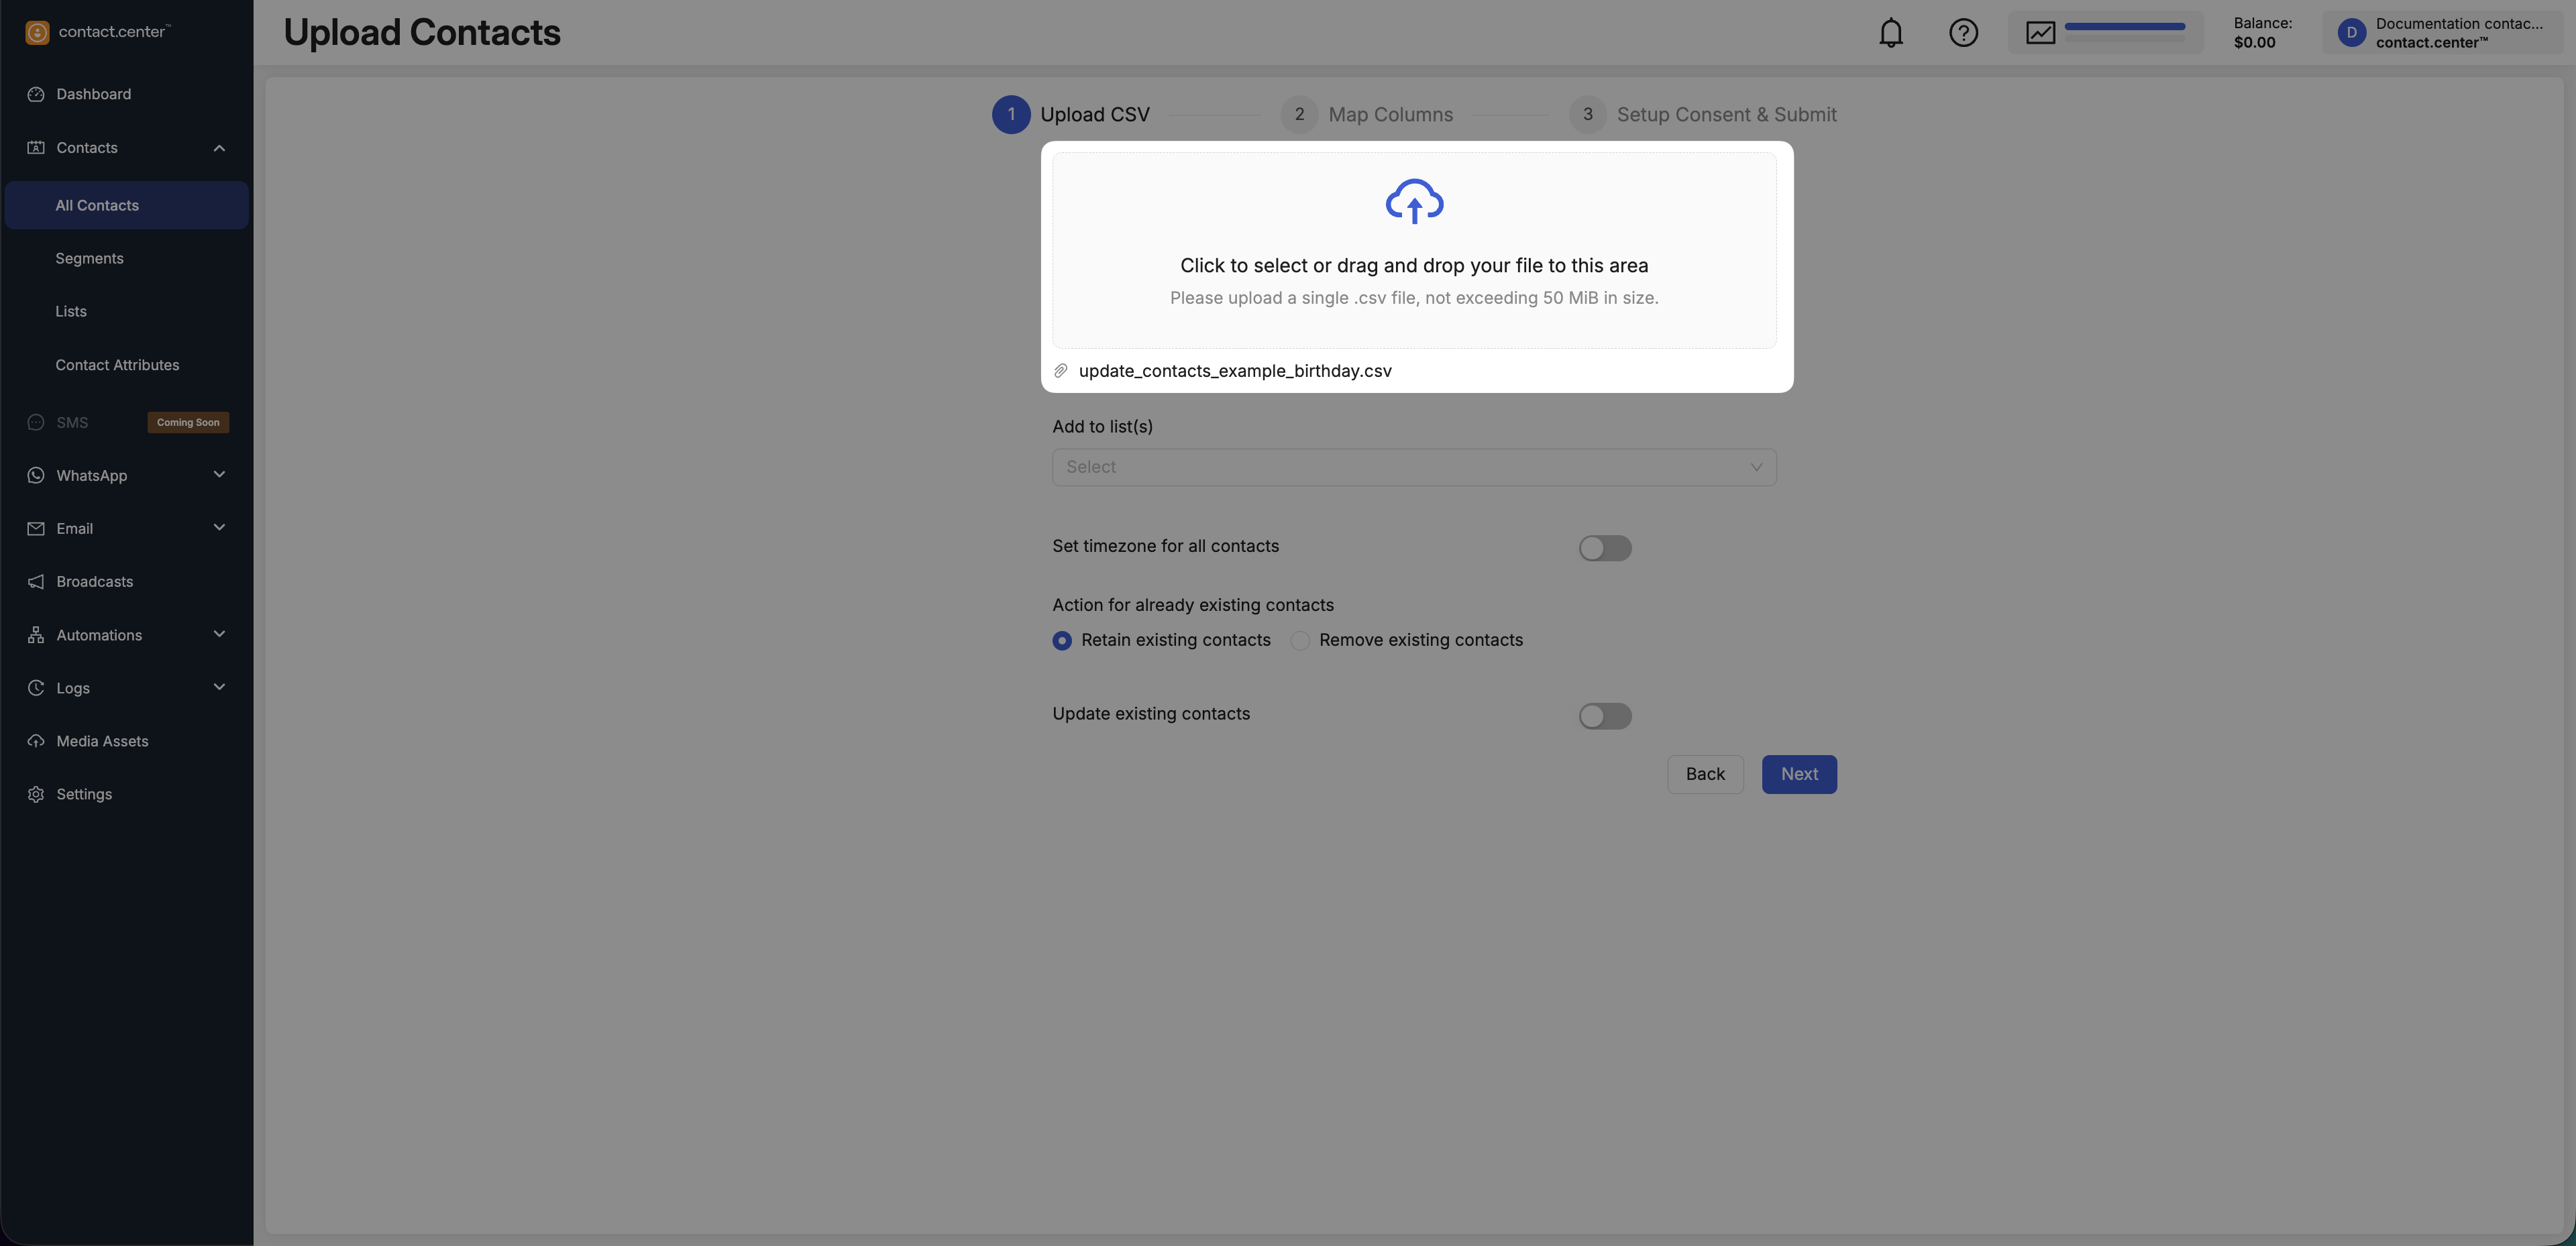Go to Contact Attributes menu item
This screenshot has width=2576, height=1246.
(117, 365)
